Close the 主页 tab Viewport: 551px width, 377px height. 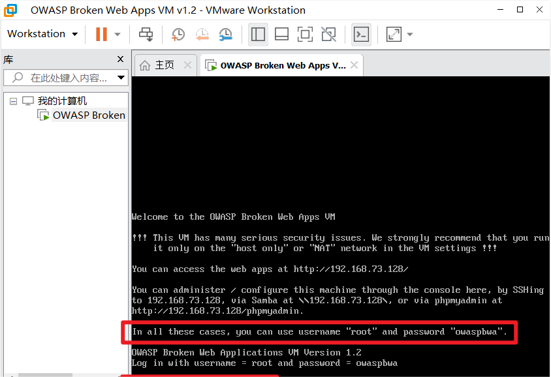click(x=188, y=65)
